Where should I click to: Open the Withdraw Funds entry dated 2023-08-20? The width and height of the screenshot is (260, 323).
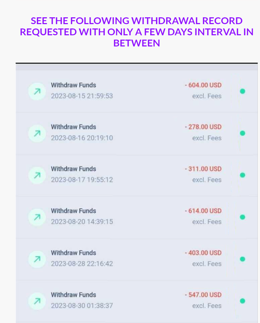point(137,217)
